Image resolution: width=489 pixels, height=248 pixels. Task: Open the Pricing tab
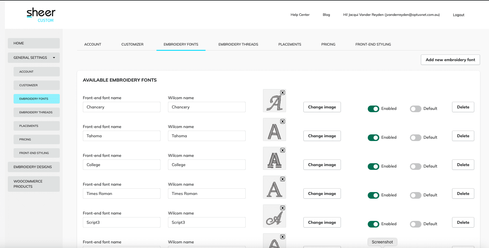coord(329,44)
